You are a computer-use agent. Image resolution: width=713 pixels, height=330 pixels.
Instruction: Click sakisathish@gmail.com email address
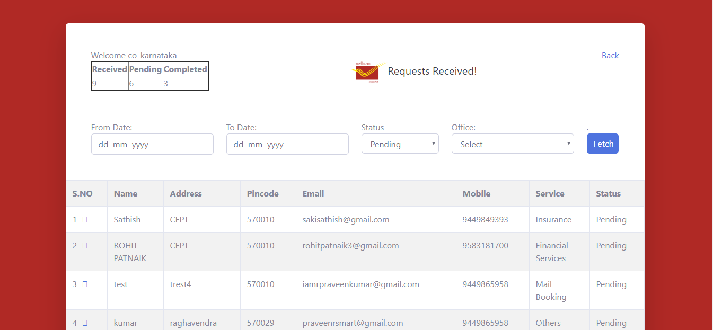pyautogui.click(x=346, y=219)
